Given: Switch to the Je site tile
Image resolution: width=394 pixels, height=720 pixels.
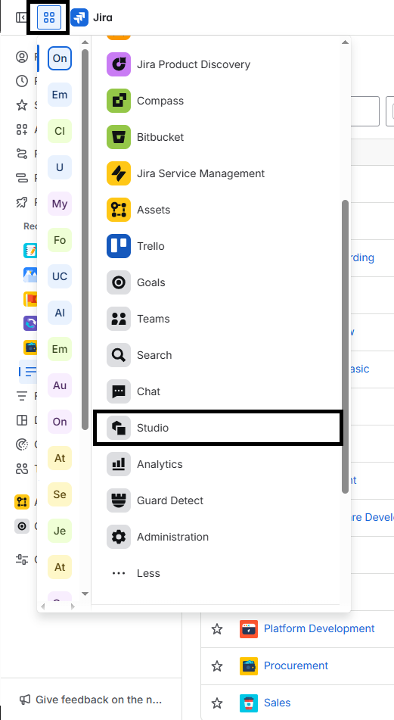Looking at the screenshot, I should click(x=60, y=531).
